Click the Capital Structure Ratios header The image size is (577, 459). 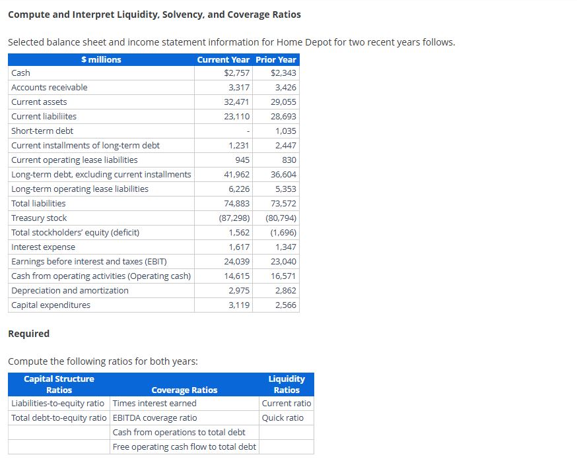click(x=58, y=383)
